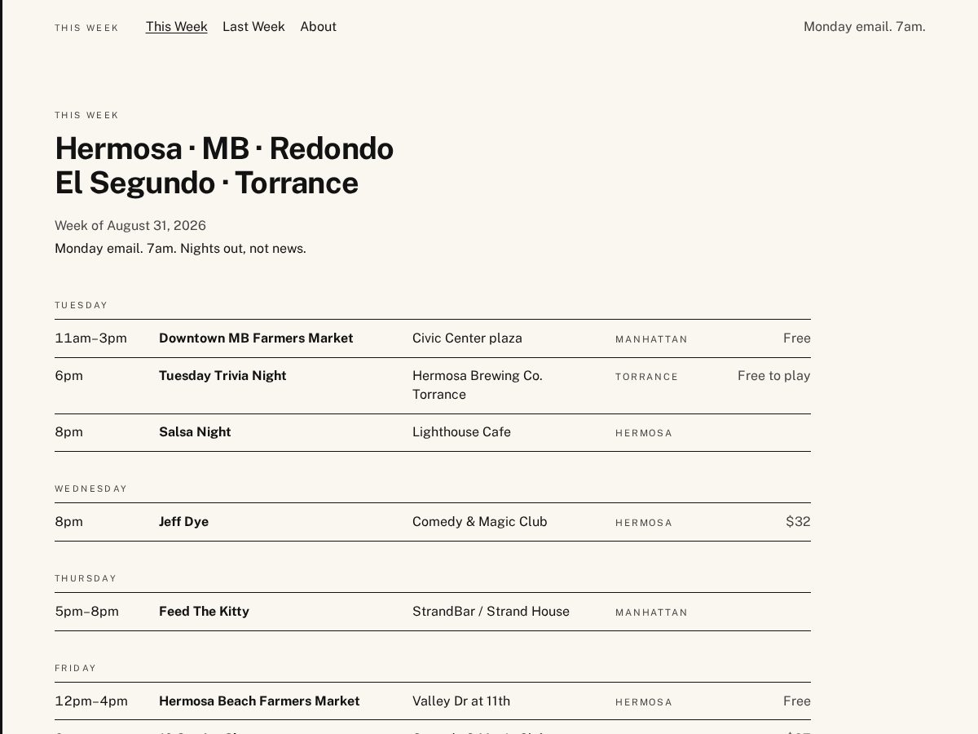Open the Downtown MB Farmers Market event
The width and height of the screenshot is (978, 734).
tap(256, 338)
